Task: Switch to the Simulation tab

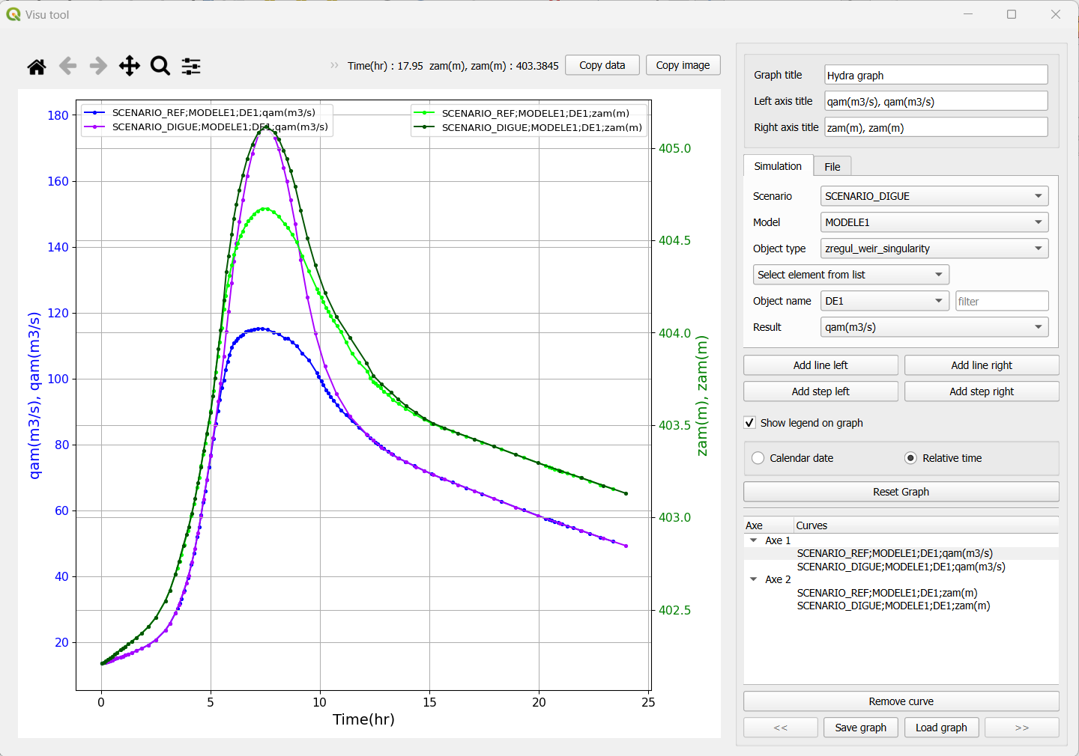Action: (778, 166)
